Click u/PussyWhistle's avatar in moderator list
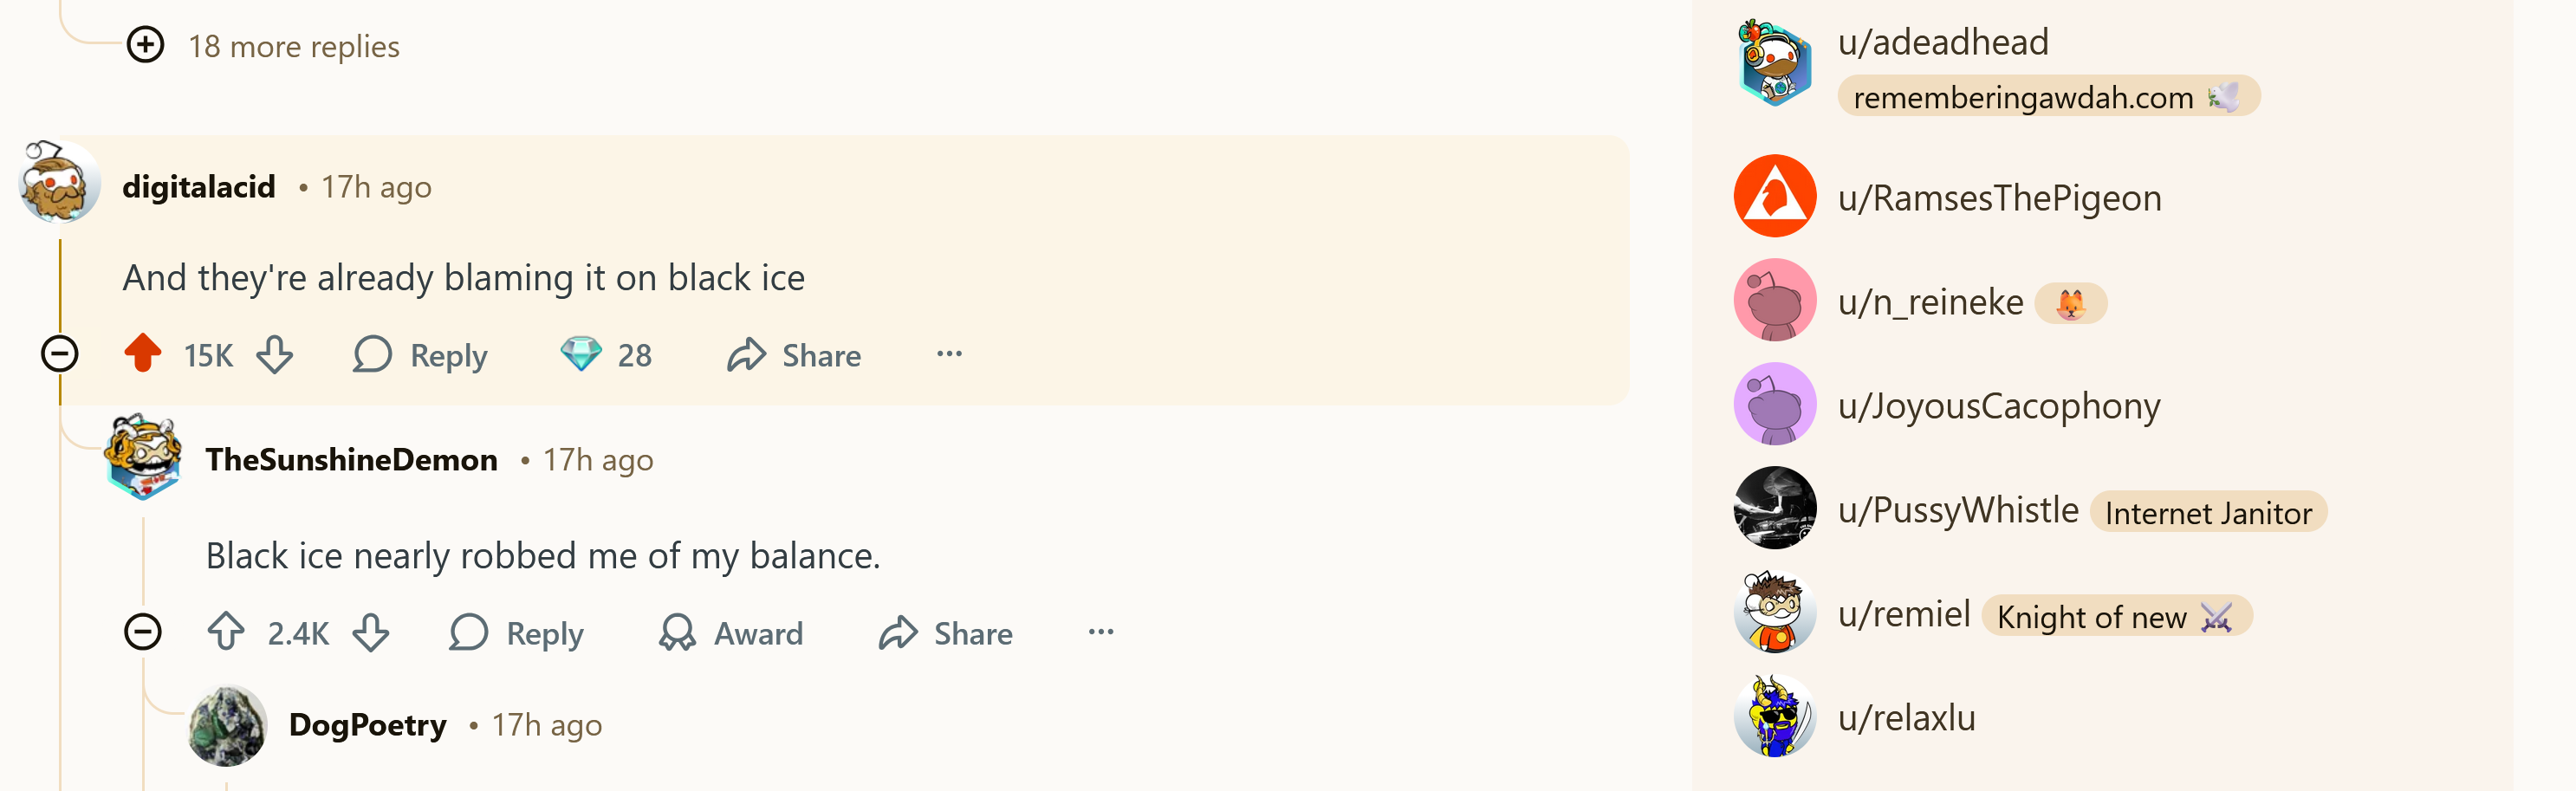The width and height of the screenshot is (2576, 791). pyautogui.click(x=1775, y=509)
